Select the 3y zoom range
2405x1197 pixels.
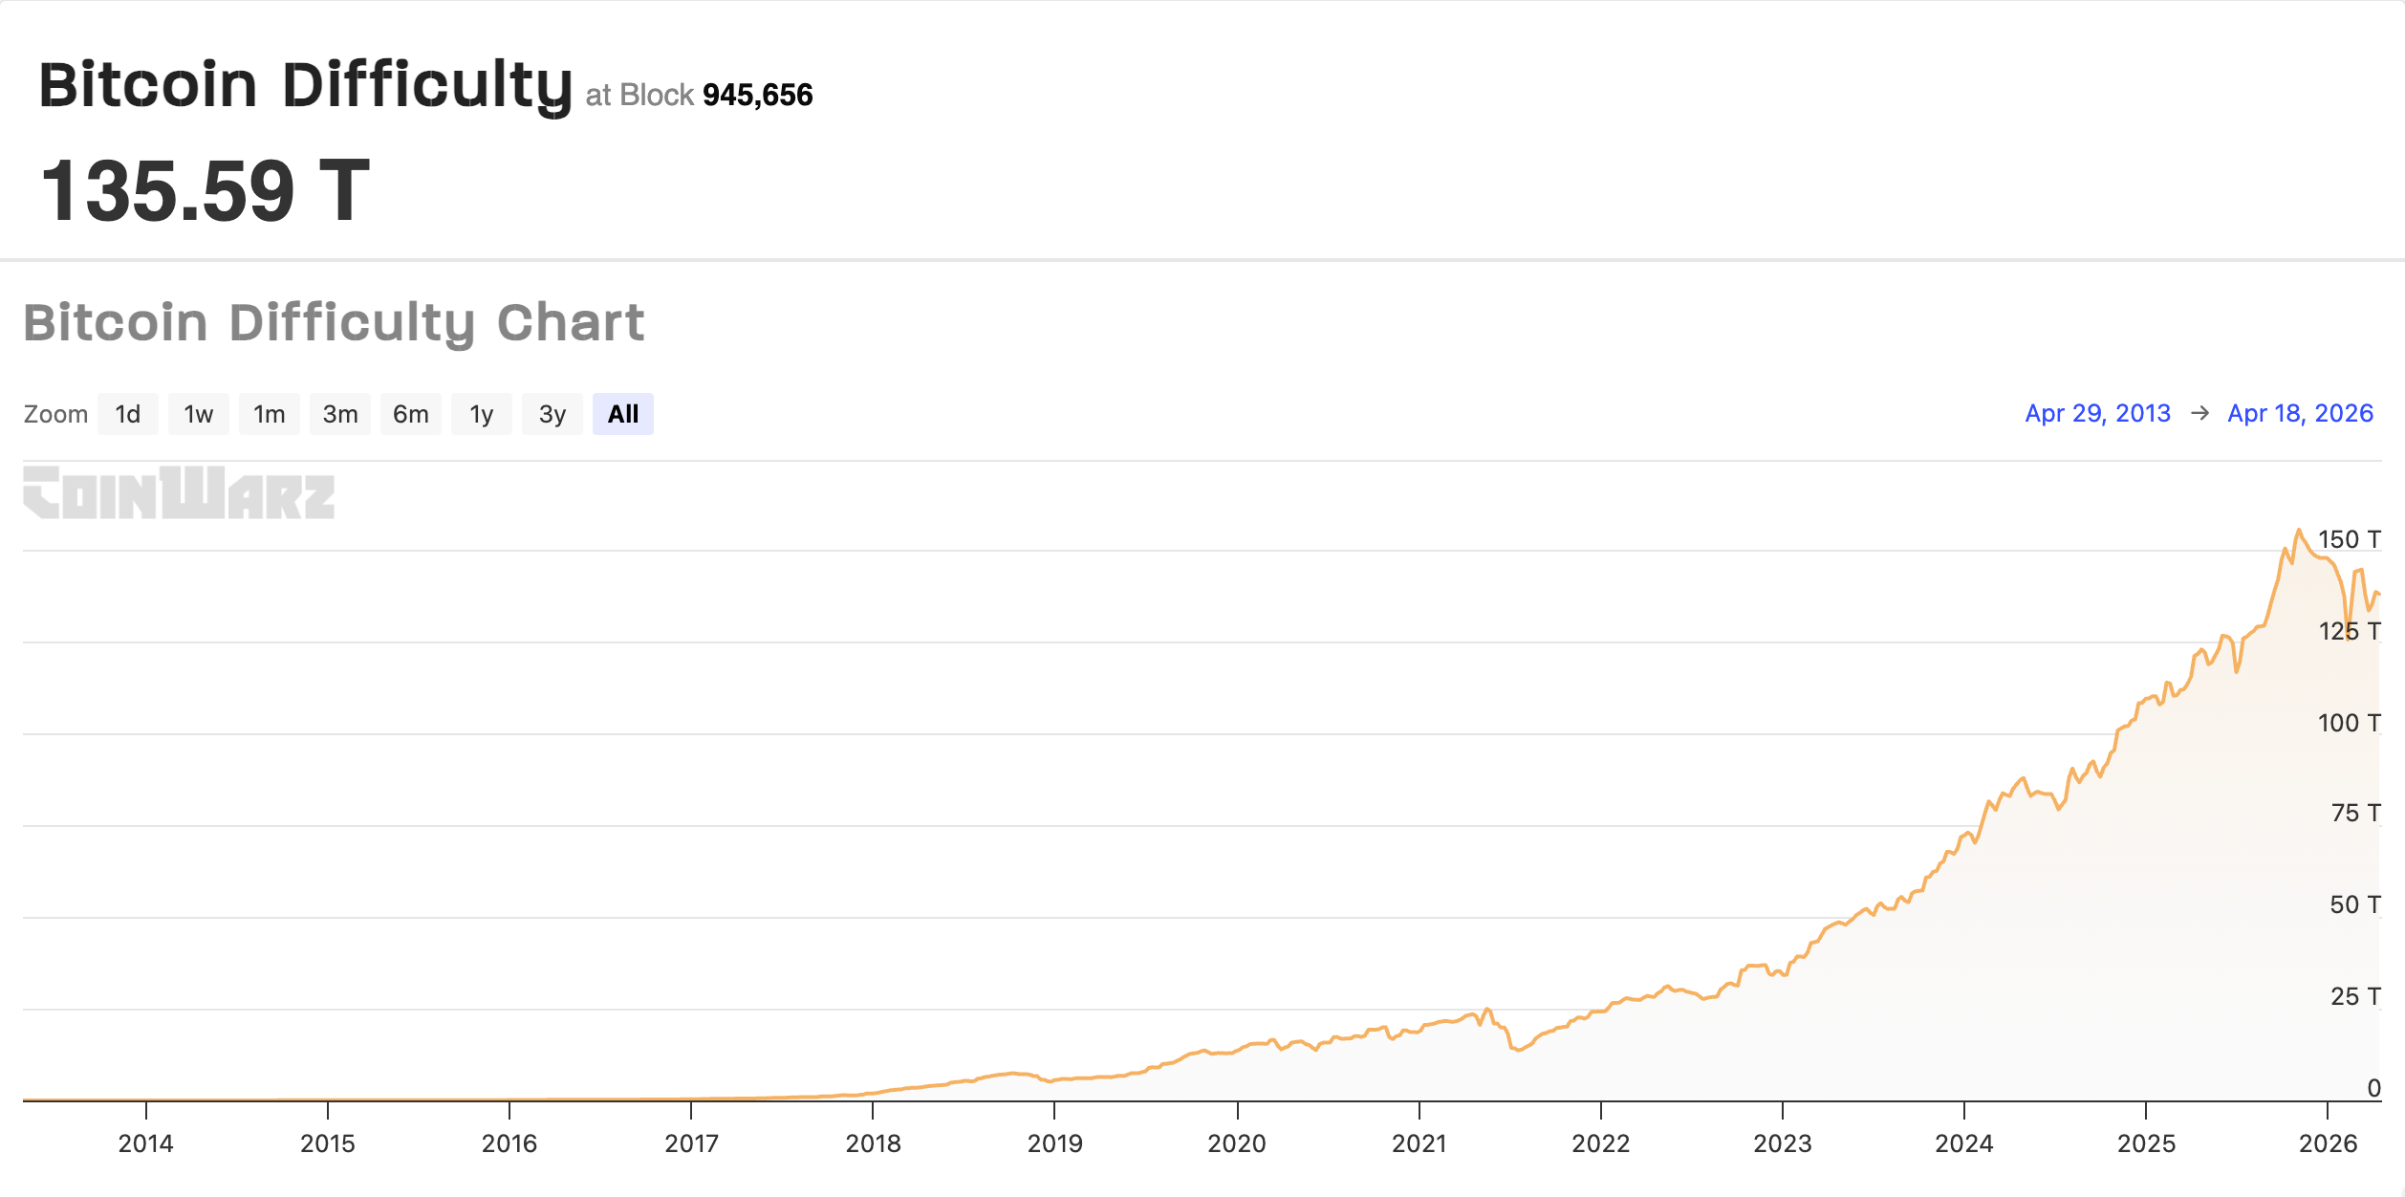pos(552,413)
